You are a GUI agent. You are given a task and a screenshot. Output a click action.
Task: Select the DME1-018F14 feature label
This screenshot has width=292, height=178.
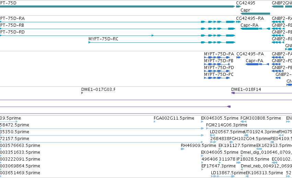pyautogui.click(x=246, y=90)
